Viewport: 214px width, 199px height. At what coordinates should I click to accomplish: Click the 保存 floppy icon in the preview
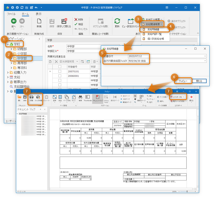click(x=25, y=97)
